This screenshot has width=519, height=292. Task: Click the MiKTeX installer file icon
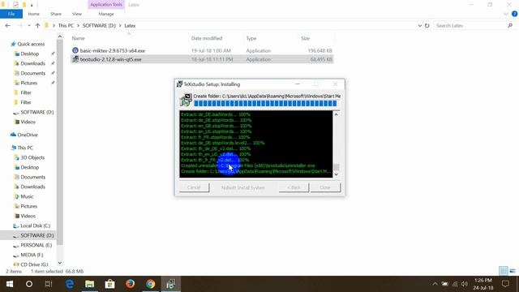[x=75, y=50]
